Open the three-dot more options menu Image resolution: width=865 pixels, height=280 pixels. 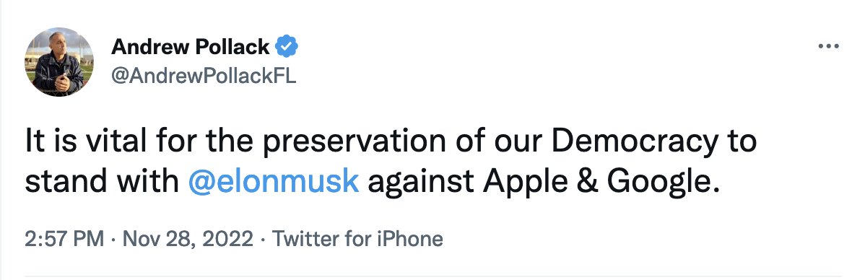pos(828,47)
